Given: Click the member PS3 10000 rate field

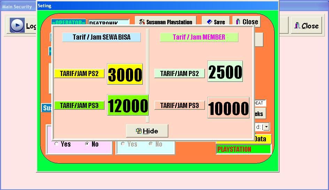Looking at the screenshot, I should pyautogui.click(x=228, y=108).
